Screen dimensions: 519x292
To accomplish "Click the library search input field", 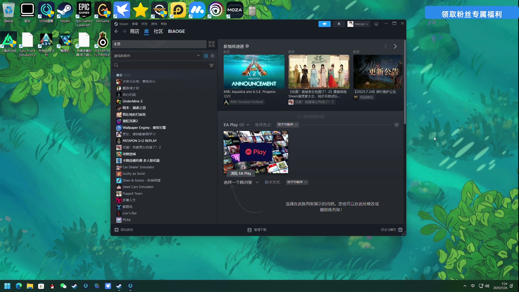I will (164, 65).
